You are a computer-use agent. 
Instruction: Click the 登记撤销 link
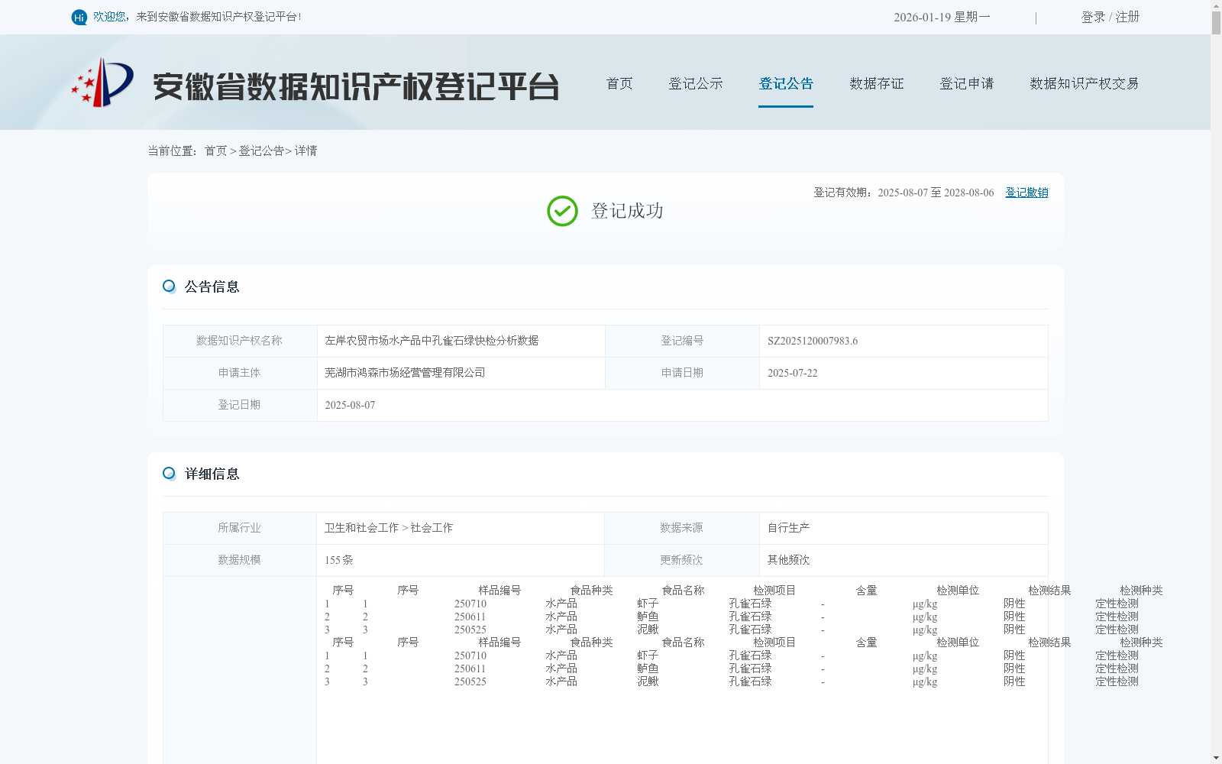pos(1026,193)
